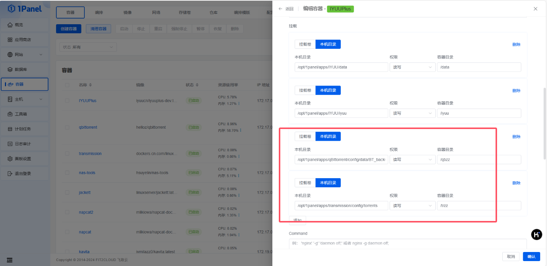Viewport: 547px width, 266px height.
Task: Confirm edits with the 确认 button
Action: (x=531, y=257)
